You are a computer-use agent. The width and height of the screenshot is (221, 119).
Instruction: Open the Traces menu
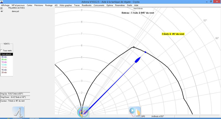pyautogui.click(x=77, y=5)
